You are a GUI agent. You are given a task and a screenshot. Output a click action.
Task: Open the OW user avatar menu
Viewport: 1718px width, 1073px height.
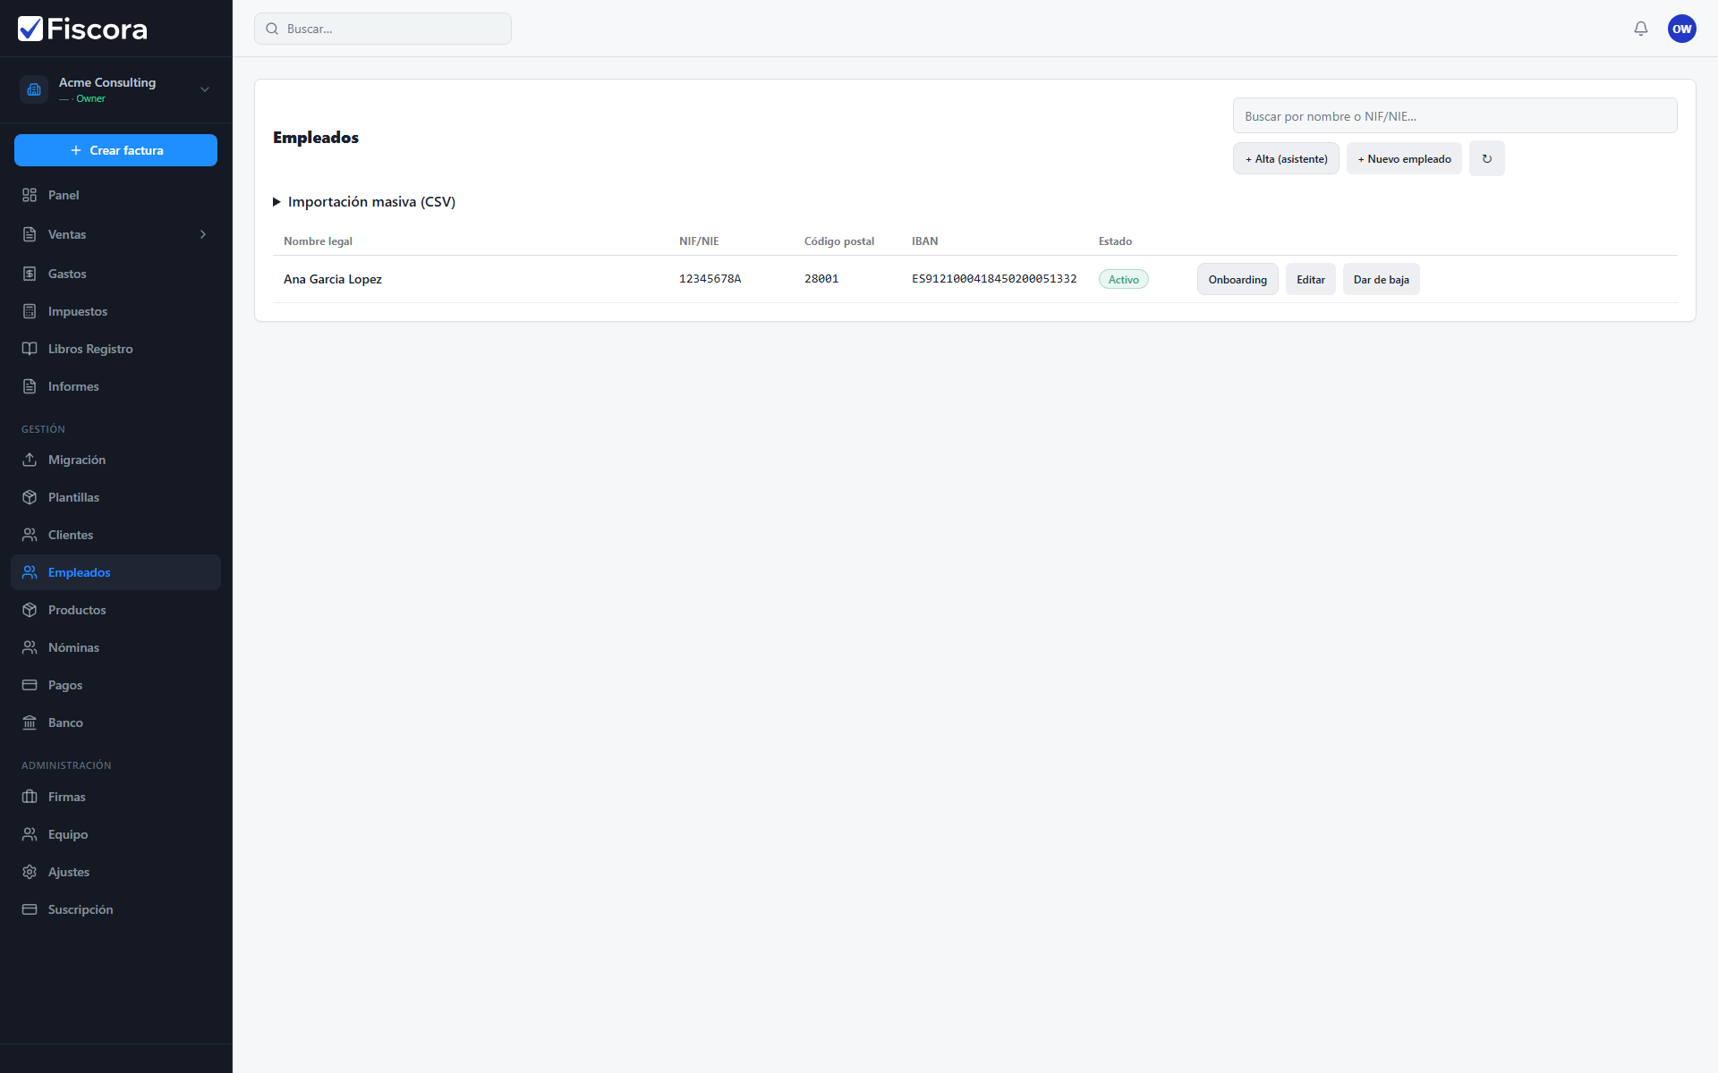1681,29
